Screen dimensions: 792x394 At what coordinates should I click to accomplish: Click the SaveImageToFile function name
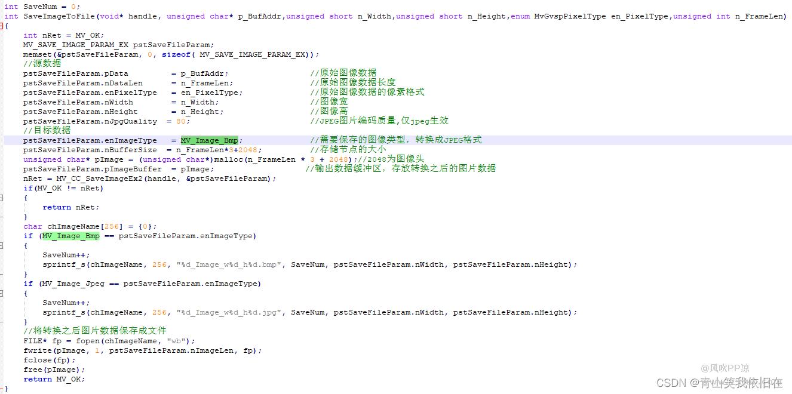[x=56, y=16]
